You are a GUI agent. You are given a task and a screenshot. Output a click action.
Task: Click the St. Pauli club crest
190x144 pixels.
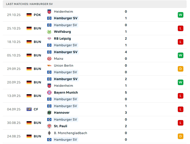click(49, 126)
